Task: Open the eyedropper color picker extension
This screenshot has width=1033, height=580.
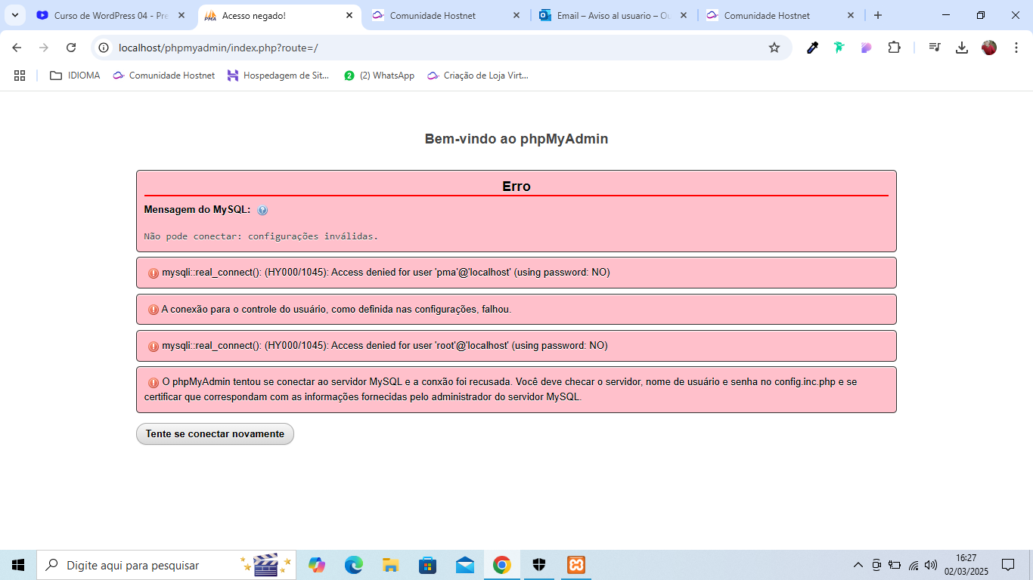Action: coord(812,48)
